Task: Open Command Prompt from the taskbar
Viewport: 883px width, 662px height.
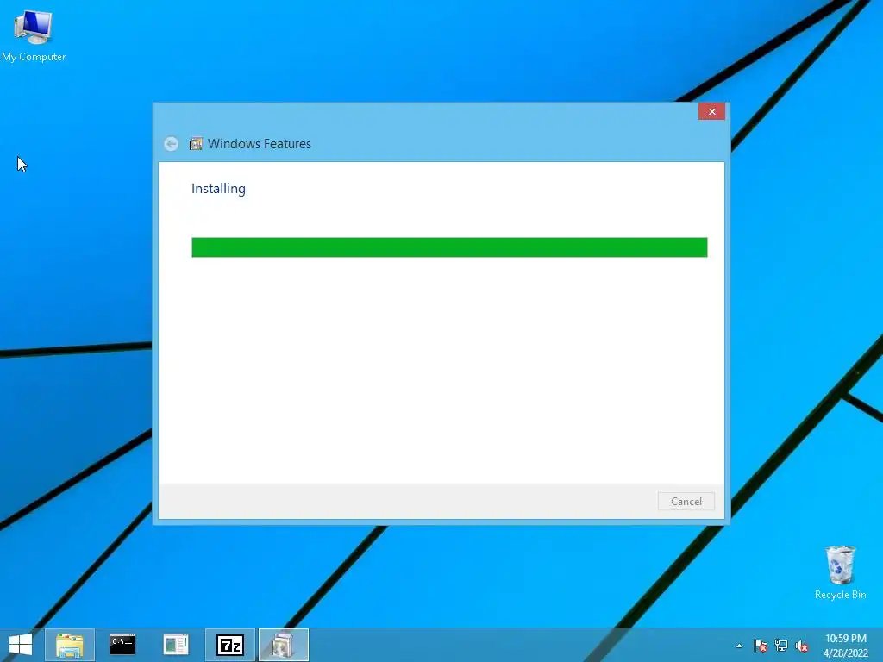Action: point(122,645)
